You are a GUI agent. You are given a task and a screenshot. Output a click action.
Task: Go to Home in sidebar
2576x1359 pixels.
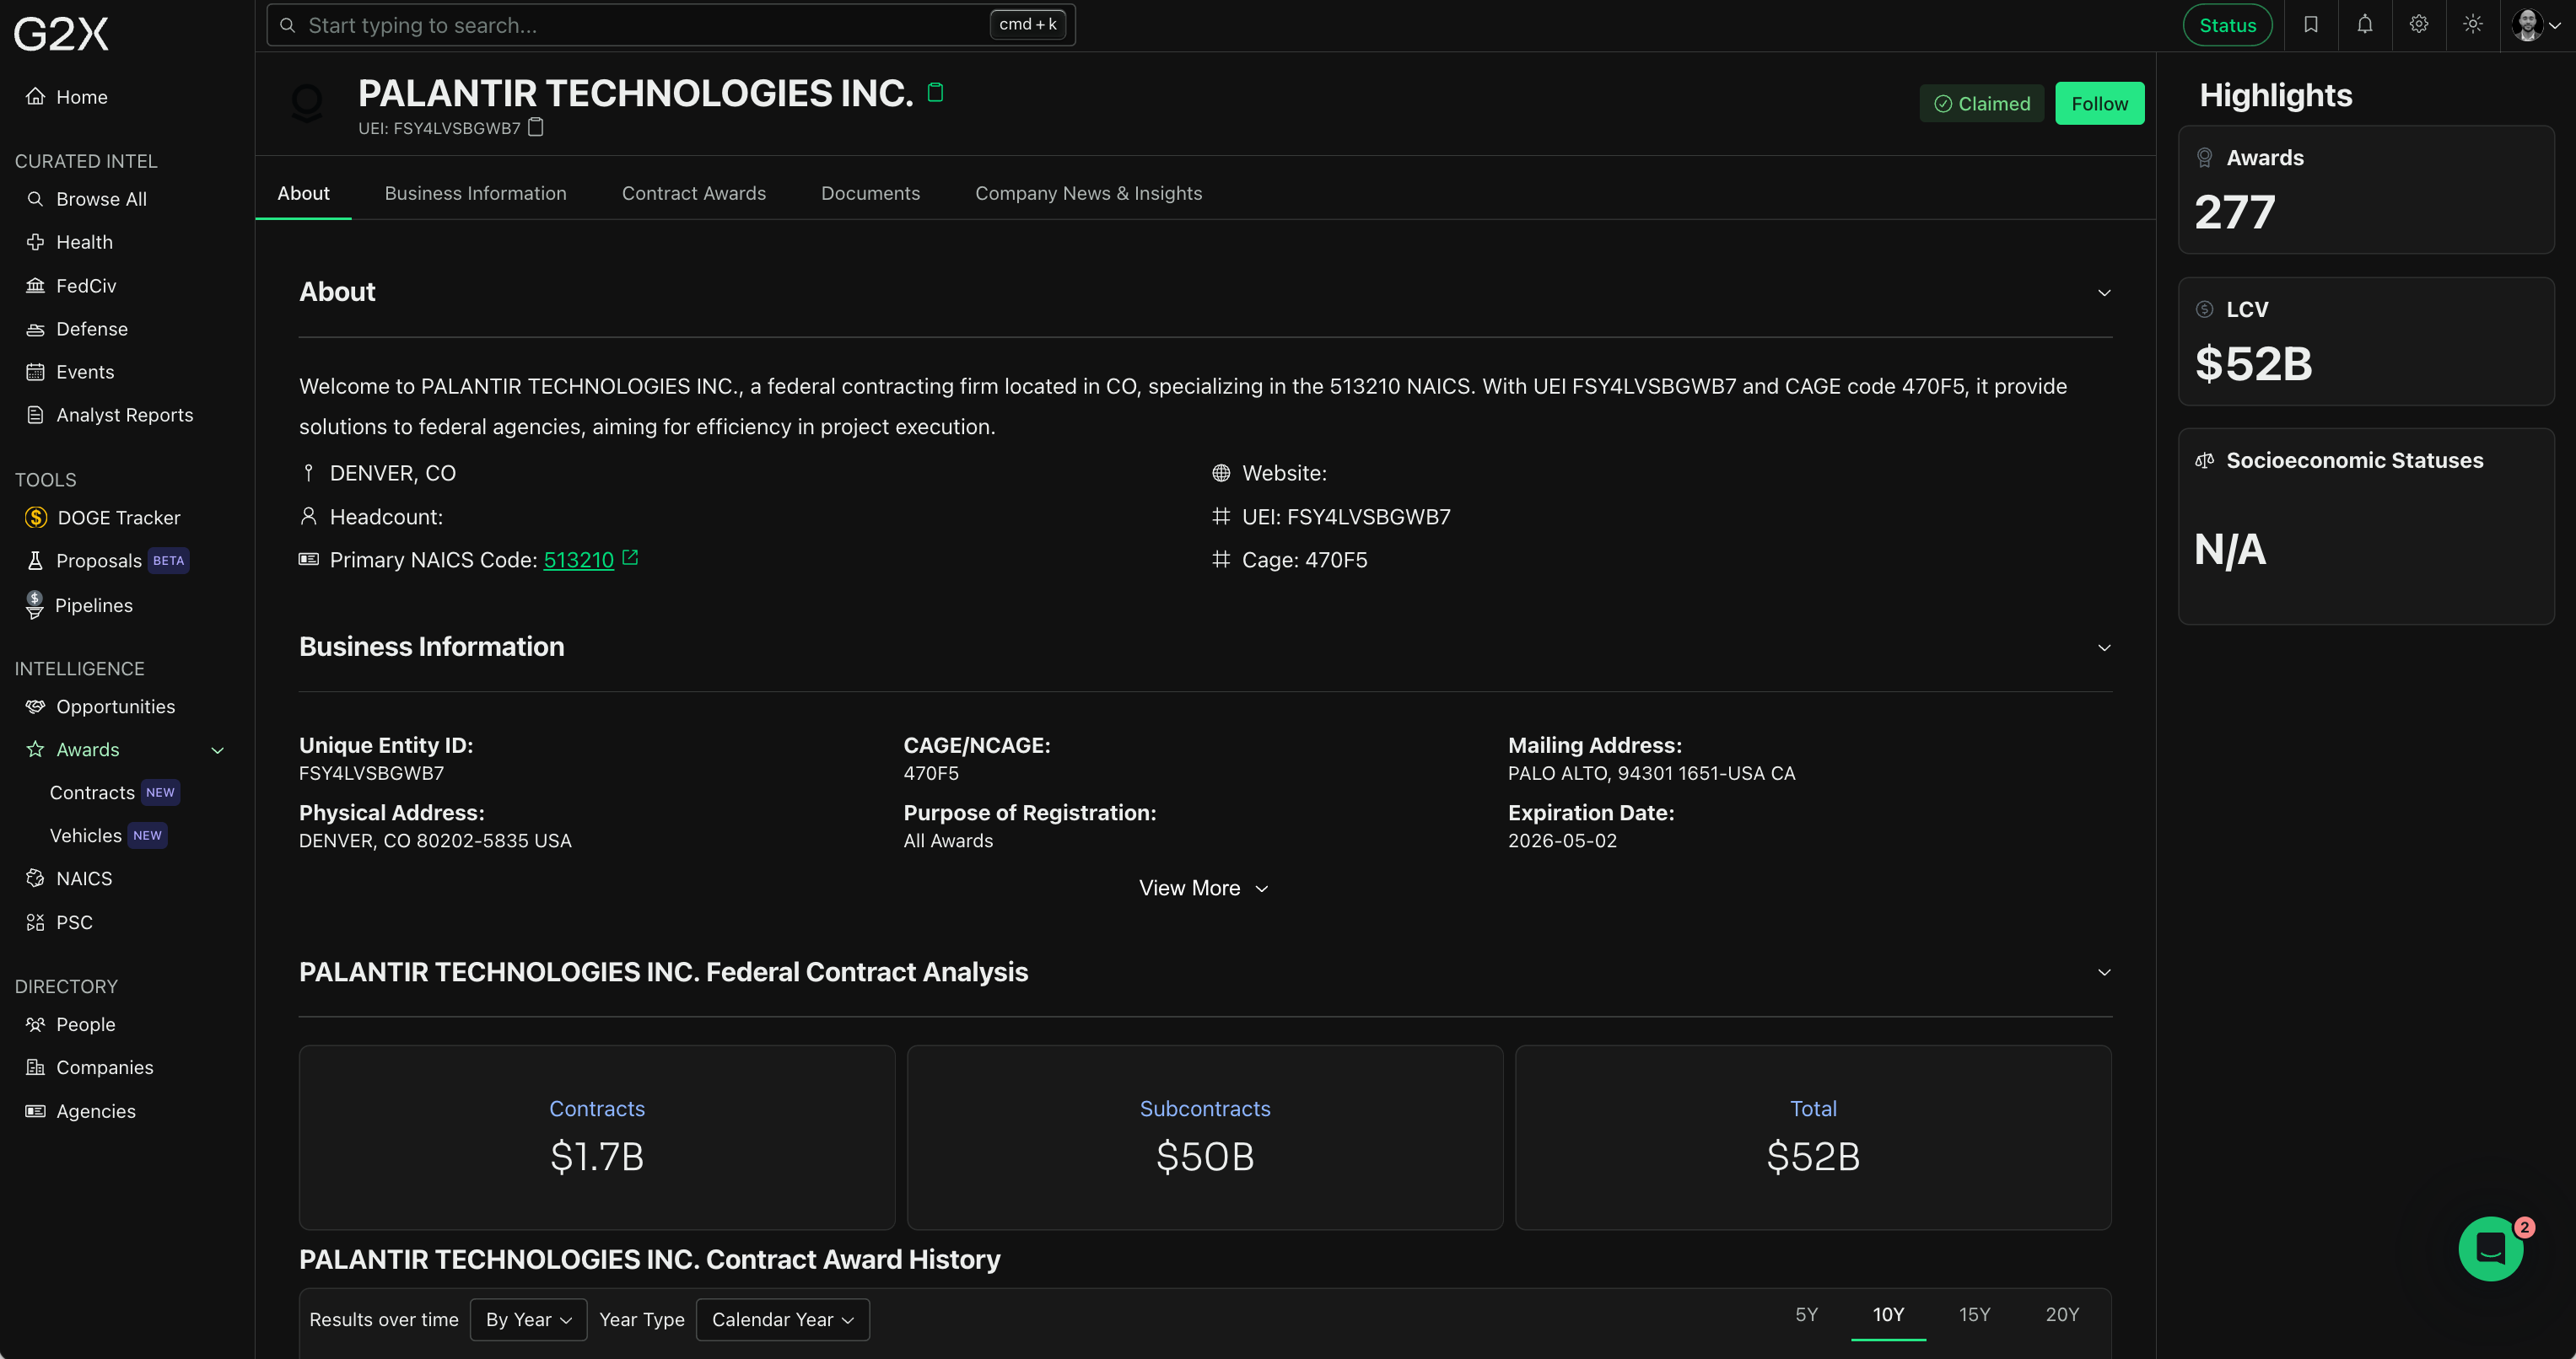82,97
